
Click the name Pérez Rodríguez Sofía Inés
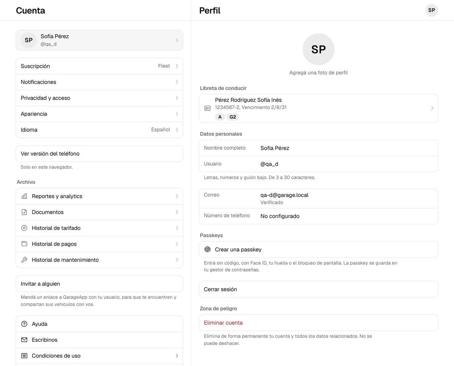point(248,100)
